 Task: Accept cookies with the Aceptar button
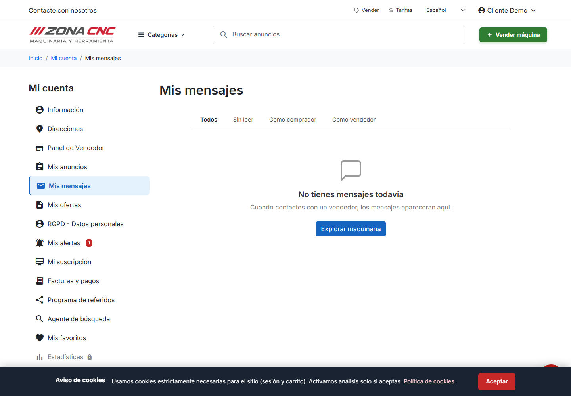[497, 381]
